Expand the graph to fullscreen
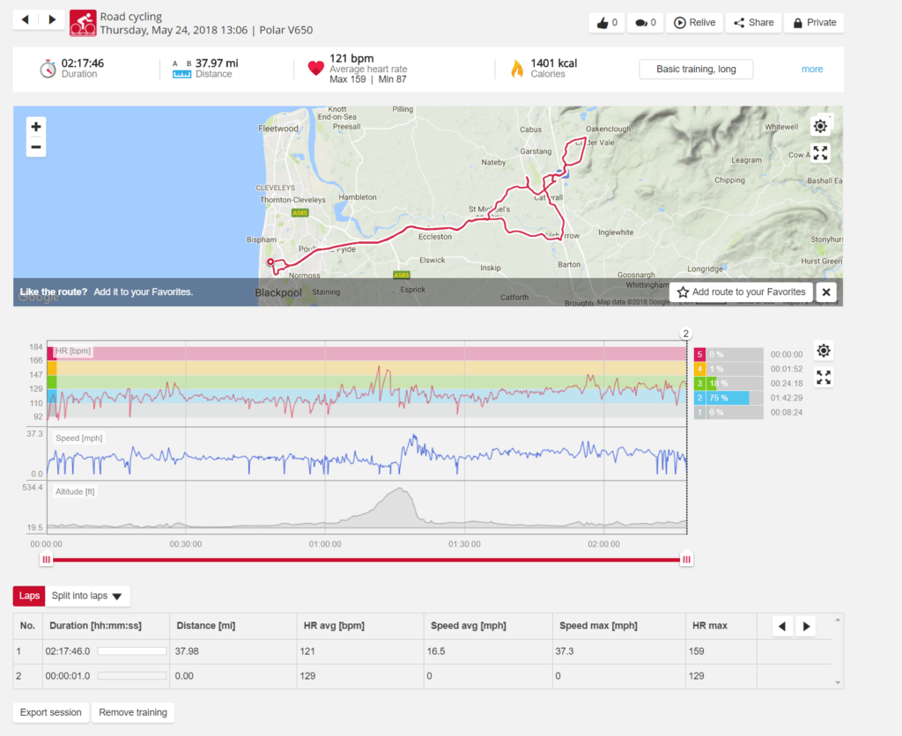The width and height of the screenshot is (902, 736). (x=823, y=378)
